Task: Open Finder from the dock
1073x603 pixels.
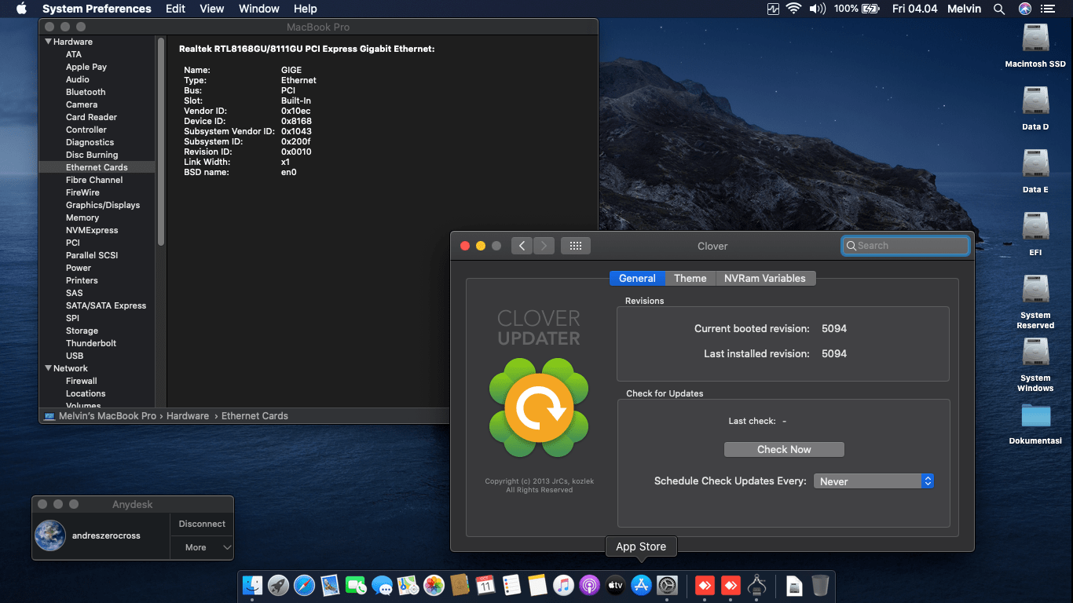Action: (x=252, y=585)
